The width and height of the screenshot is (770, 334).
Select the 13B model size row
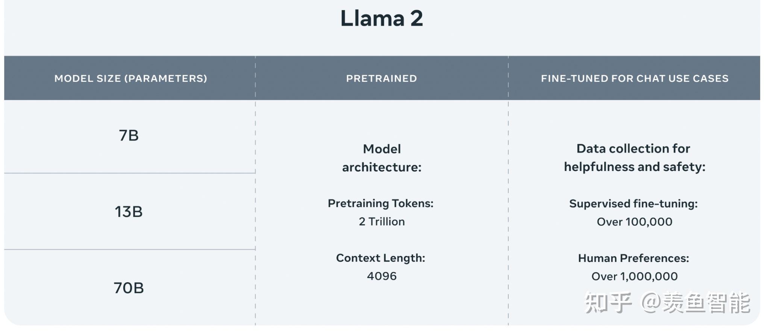coord(129,212)
